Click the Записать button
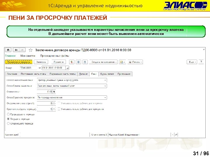This screenshot has width=210, height=157. (41, 62)
